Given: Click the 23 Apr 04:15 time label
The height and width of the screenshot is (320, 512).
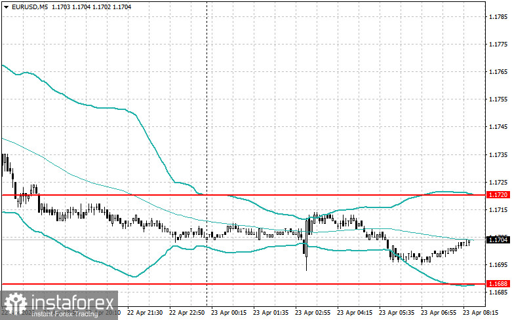Looking at the screenshot, I should tap(355, 313).
